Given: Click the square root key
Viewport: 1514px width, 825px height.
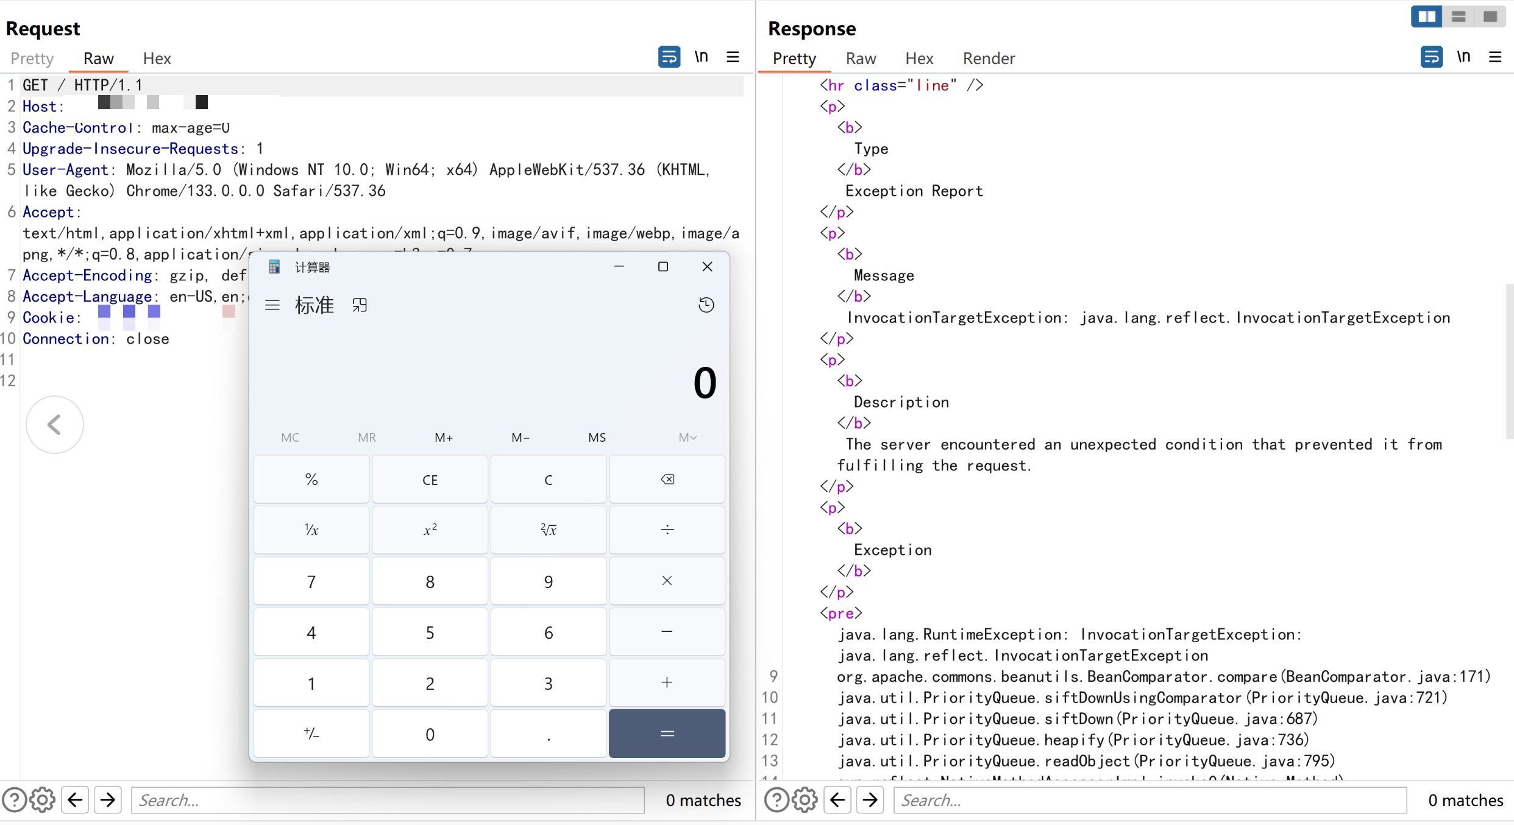Looking at the screenshot, I should pos(549,530).
